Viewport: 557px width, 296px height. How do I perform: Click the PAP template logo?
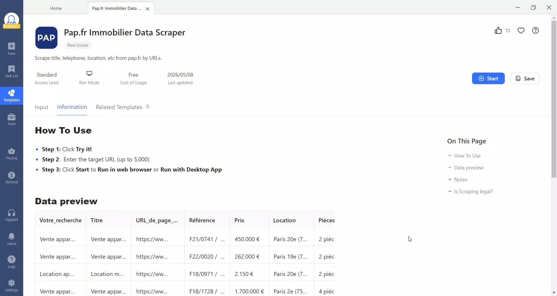tap(46, 38)
